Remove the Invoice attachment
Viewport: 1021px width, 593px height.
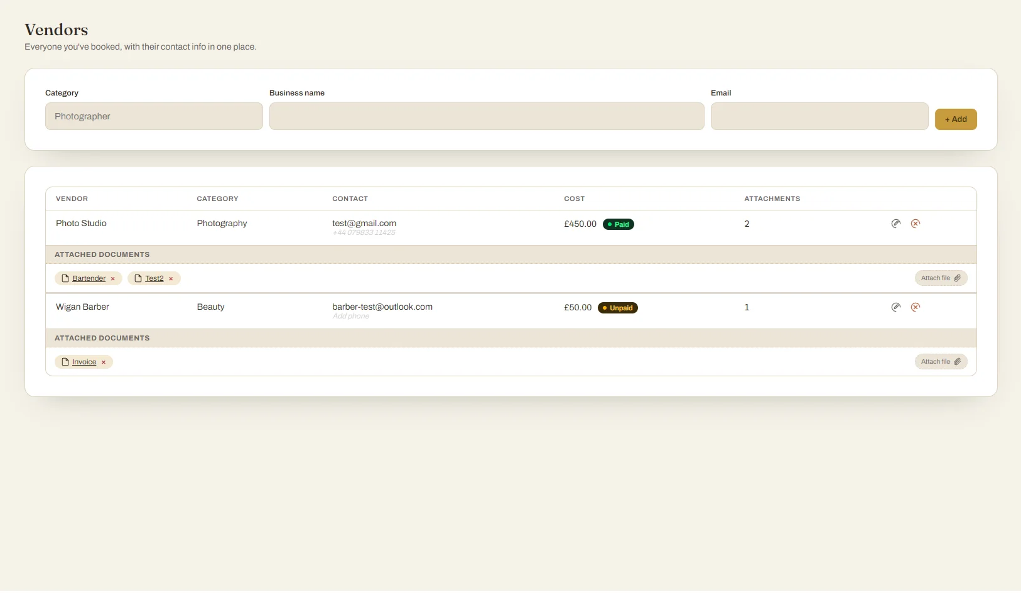(x=104, y=362)
